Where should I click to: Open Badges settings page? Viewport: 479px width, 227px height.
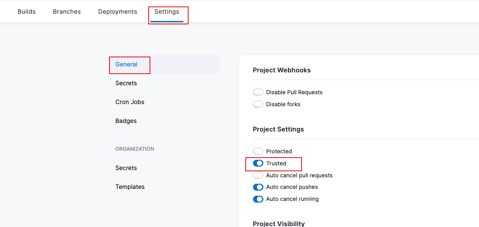[x=126, y=121]
